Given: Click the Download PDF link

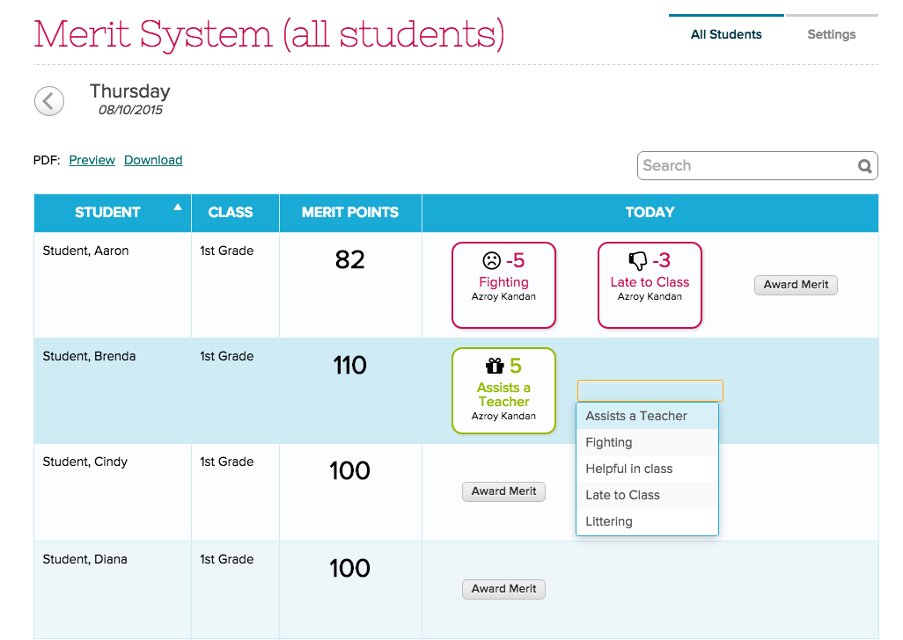Looking at the screenshot, I should pos(153,160).
